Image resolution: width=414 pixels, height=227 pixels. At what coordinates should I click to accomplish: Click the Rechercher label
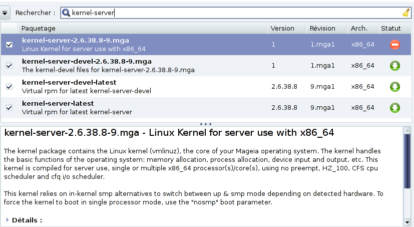point(35,13)
